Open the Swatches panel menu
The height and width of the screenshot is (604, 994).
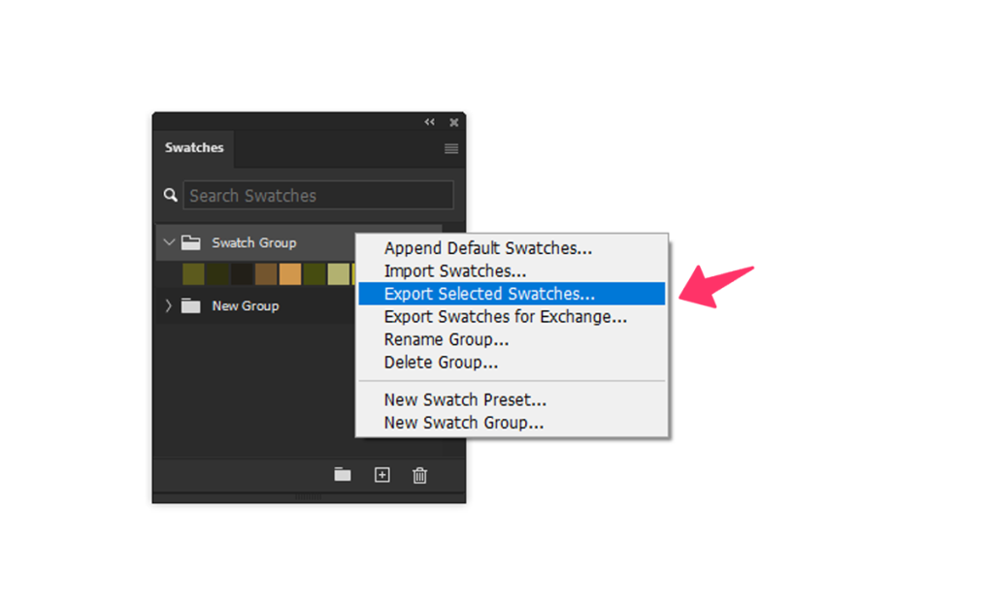pyautogui.click(x=450, y=148)
